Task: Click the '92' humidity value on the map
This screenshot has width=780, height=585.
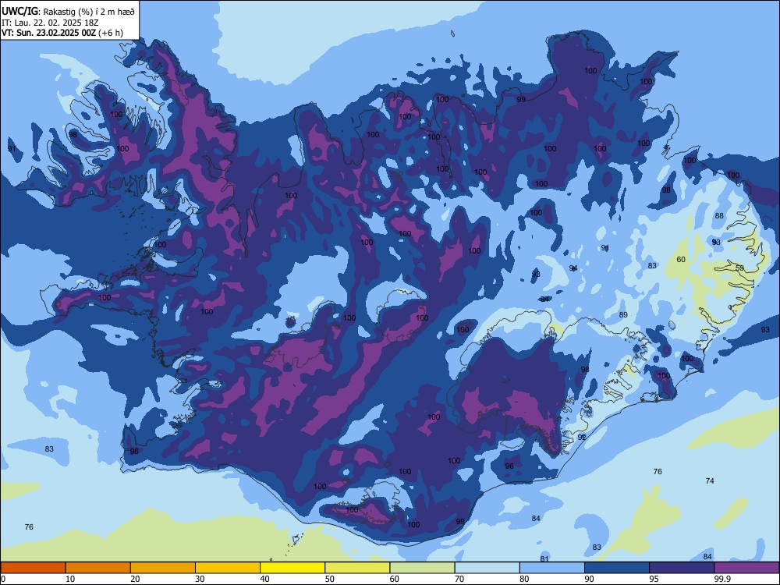Action: [582, 437]
